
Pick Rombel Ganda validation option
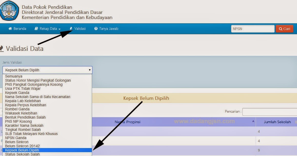(17, 109)
